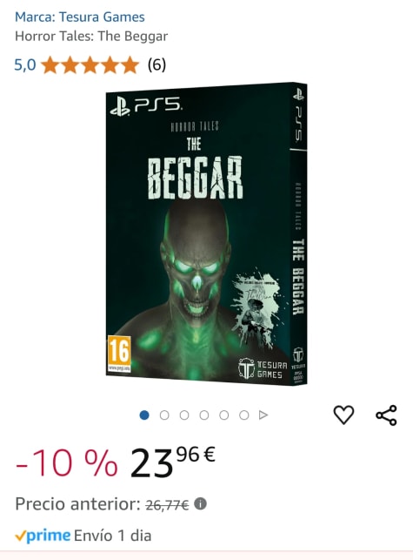Tap the prime logo badge
The height and width of the screenshot is (560, 413).
pyautogui.click(x=43, y=536)
